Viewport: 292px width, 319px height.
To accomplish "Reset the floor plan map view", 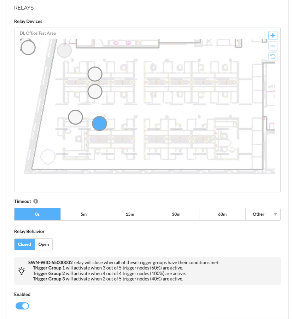I will click(x=273, y=57).
